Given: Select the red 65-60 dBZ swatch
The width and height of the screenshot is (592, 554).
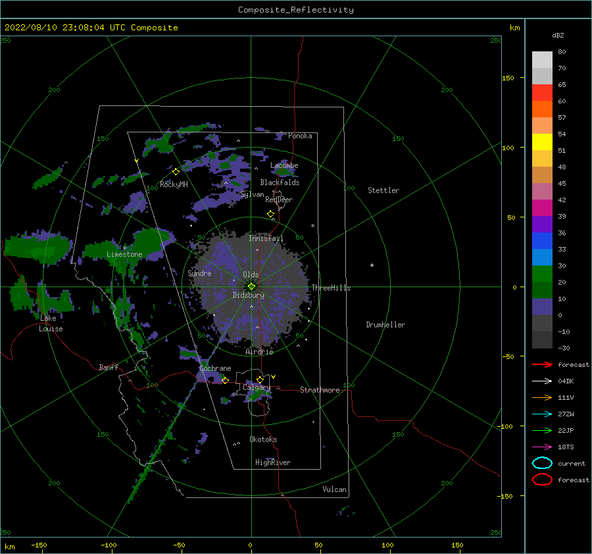Looking at the screenshot, I should (x=542, y=92).
